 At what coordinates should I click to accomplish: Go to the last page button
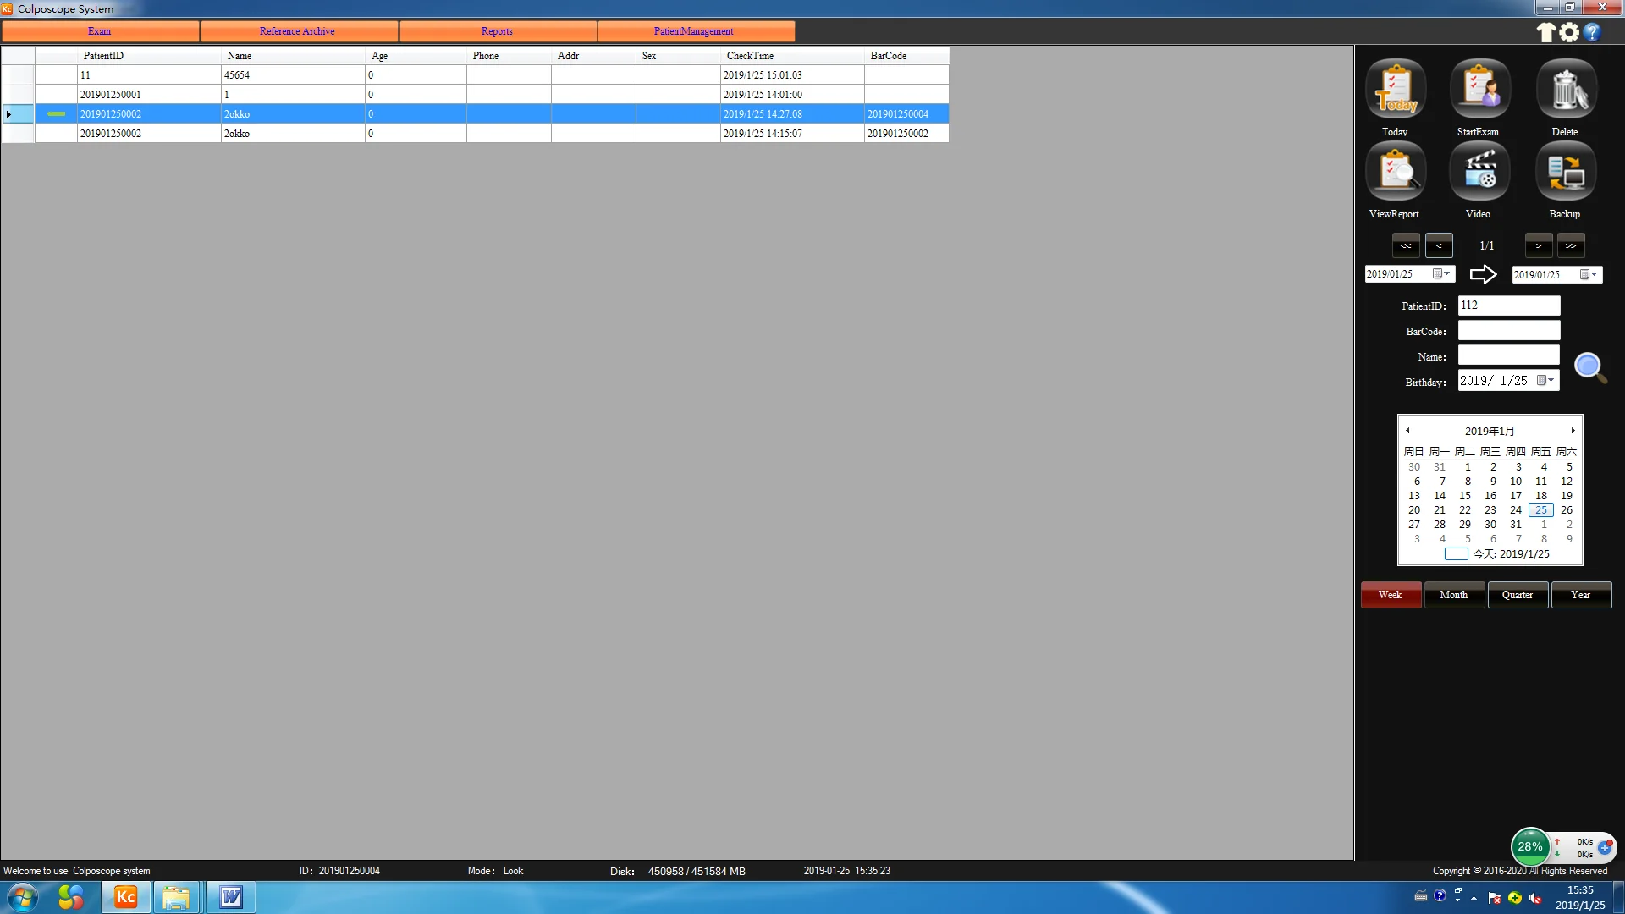(x=1571, y=246)
